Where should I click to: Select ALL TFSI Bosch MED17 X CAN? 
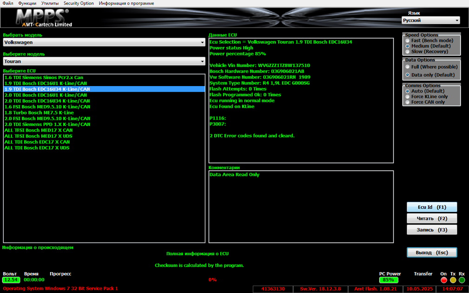click(104, 130)
